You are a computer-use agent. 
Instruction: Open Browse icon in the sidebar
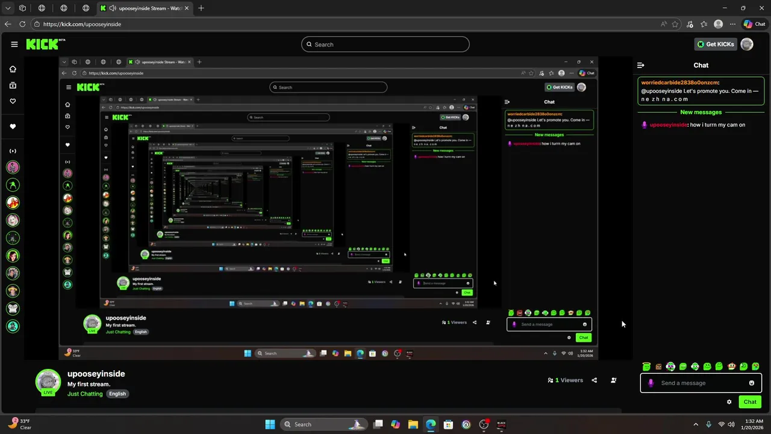[13, 86]
